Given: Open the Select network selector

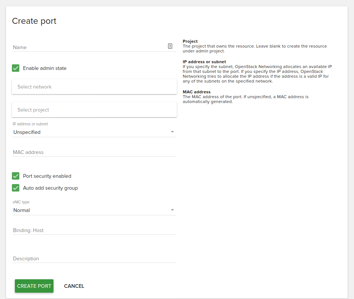Looking at the screenshot, I should 94,87.
